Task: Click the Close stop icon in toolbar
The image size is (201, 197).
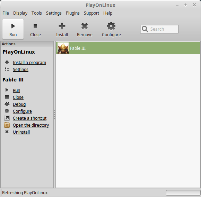Action: (x=35, y=26)
